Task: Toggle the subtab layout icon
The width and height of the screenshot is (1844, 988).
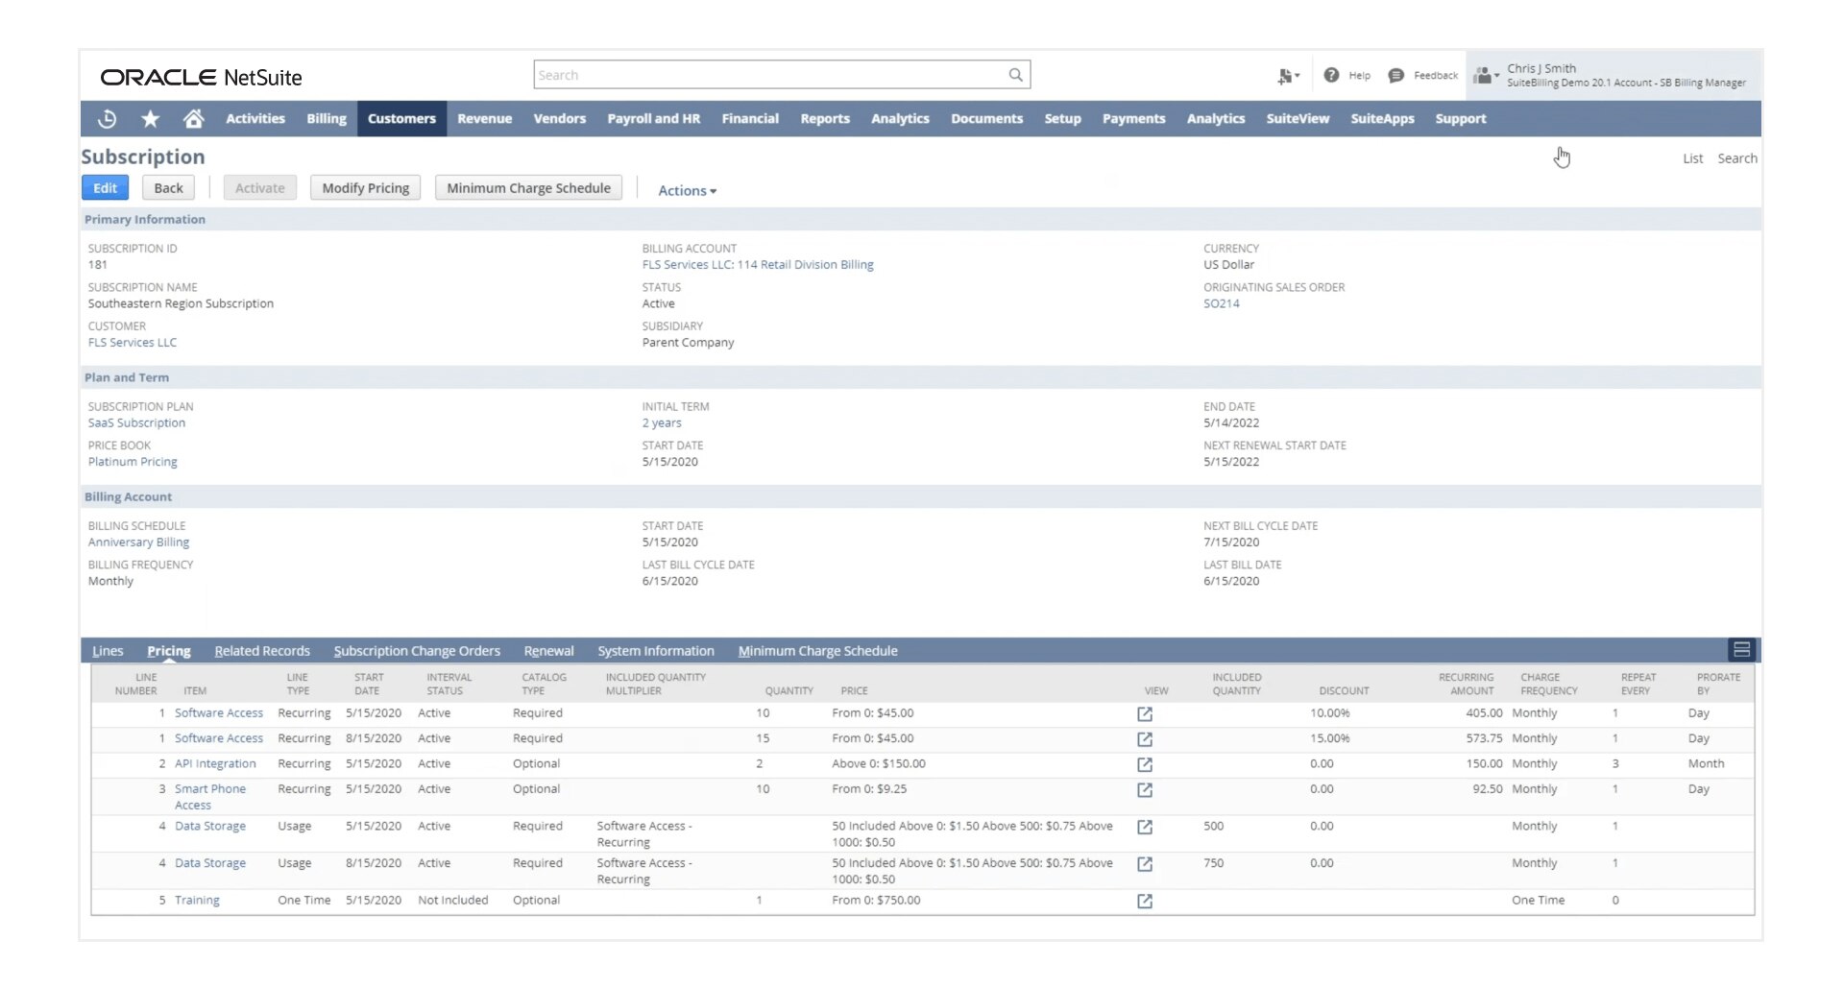Action: [1741, 650]
